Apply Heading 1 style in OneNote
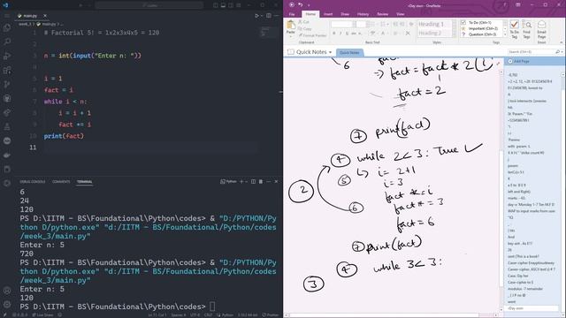Image resolution: width=566 pixels, height=318 pixels. 431,24
